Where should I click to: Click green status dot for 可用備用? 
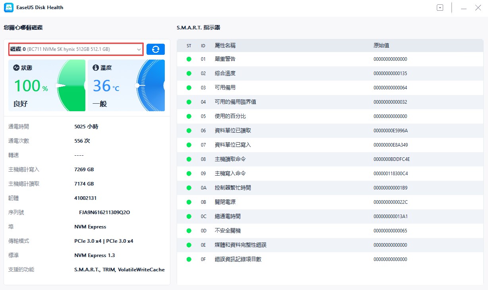click(189, 88)
